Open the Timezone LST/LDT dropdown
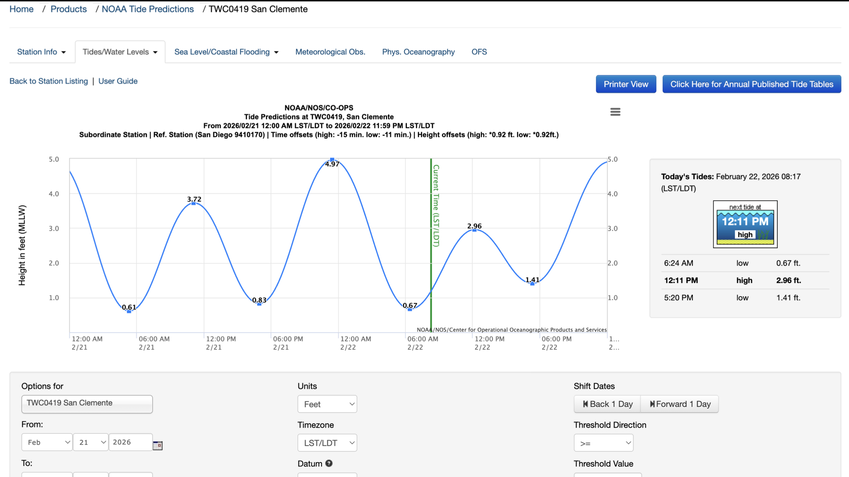Viewport: 849px width, 477px height. click(x=327, y=443)
